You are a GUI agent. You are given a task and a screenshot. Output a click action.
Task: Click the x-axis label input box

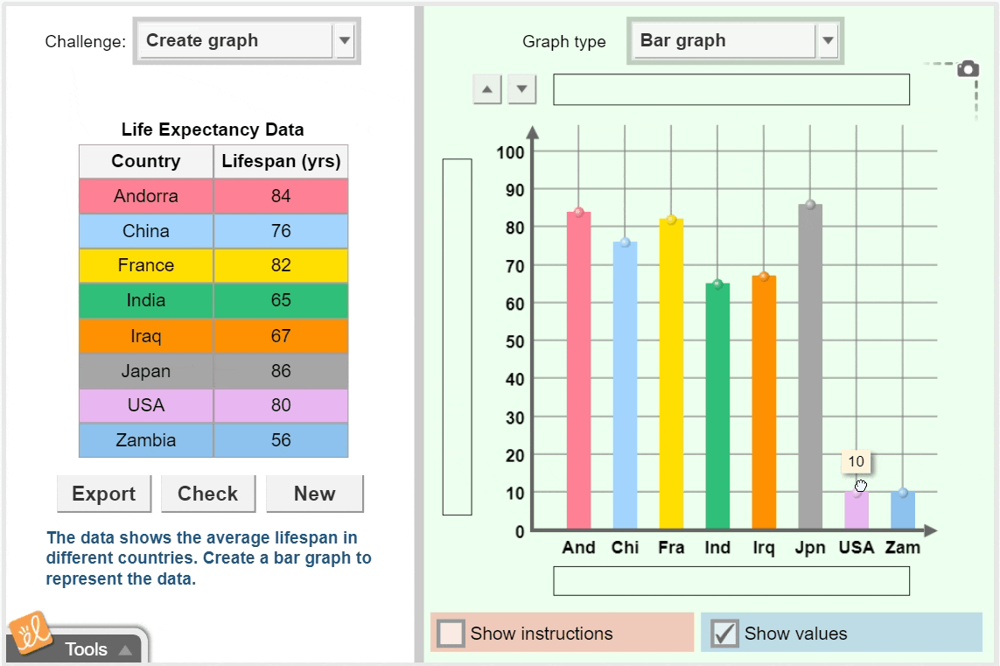(731, 579)
